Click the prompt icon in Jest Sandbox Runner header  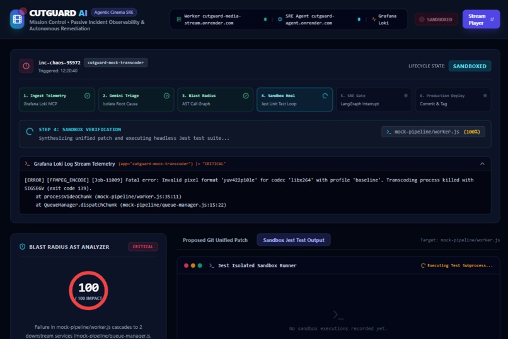pos(212,265)
